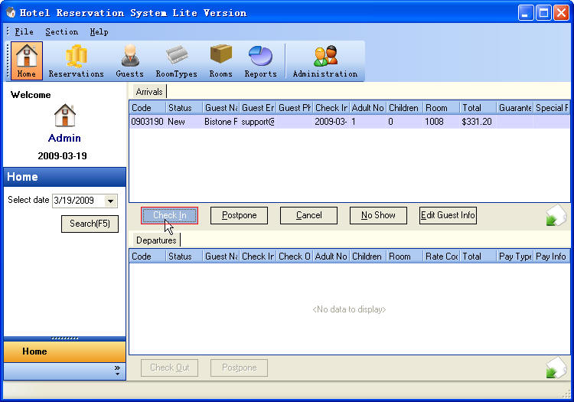The image size is (574, 402).
Task: Open the Section menu
Action: click(x=61, y=32)
